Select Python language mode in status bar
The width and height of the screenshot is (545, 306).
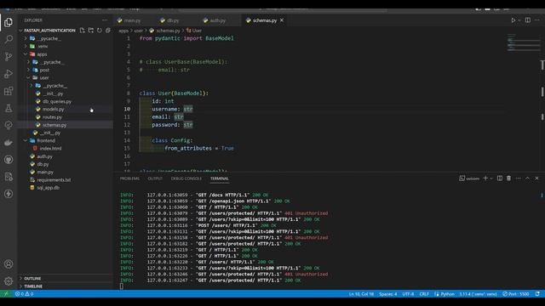pyautogui.click(x=448, y=294)
